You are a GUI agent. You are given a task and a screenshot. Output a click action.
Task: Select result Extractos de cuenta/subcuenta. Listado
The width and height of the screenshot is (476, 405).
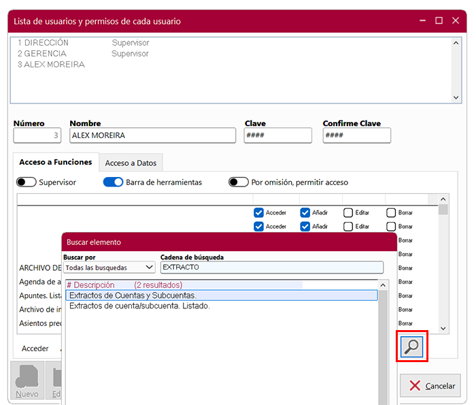139,306
